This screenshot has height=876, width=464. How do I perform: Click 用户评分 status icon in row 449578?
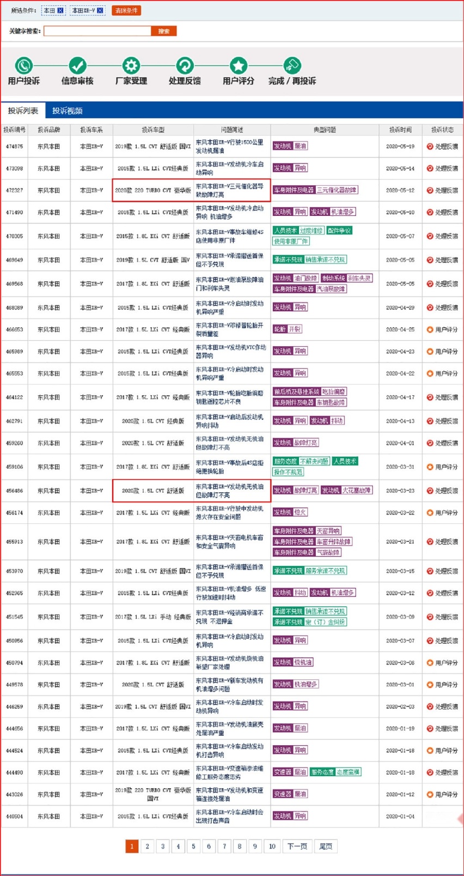tap(430, 685)
